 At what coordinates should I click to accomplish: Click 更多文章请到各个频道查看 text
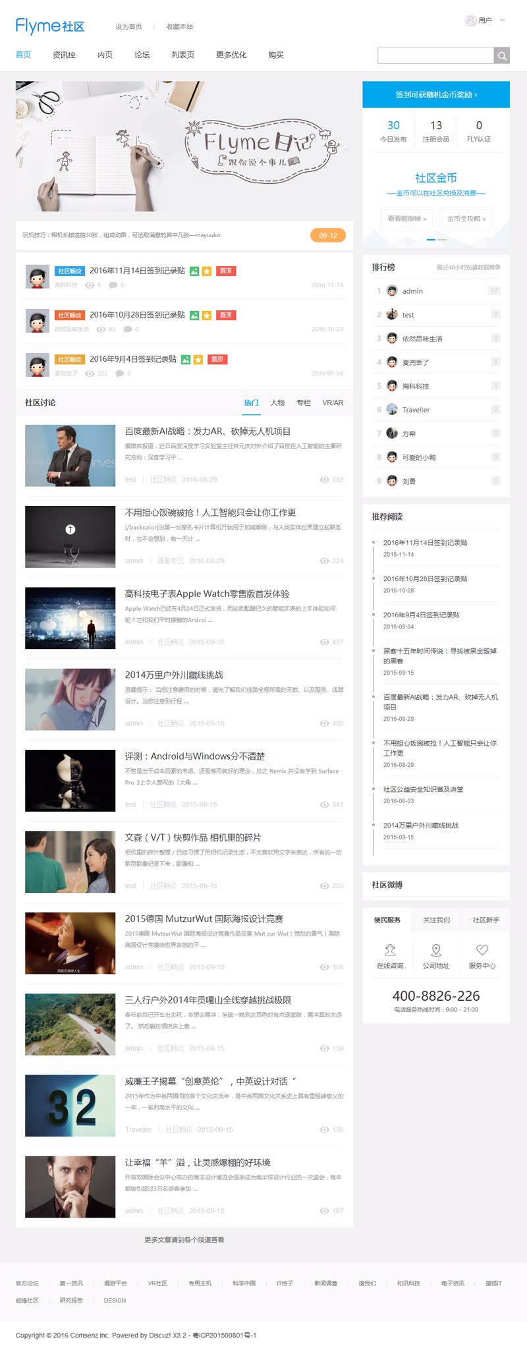click(x=184, y=1240)
